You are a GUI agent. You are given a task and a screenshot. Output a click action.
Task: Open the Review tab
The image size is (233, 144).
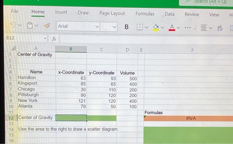(192, 14)
